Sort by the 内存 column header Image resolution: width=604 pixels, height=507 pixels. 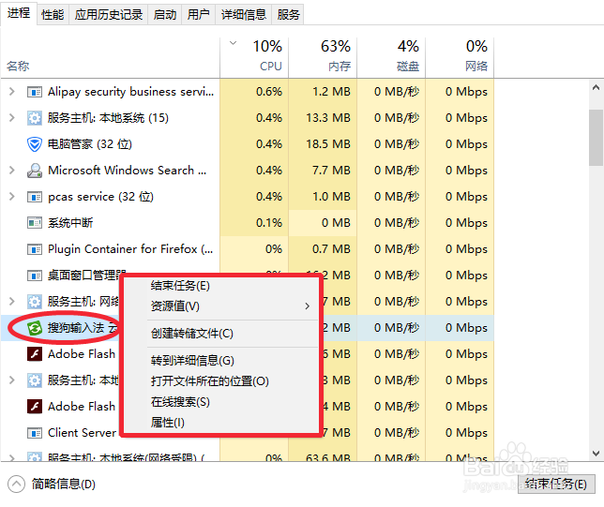click(323, 58)
